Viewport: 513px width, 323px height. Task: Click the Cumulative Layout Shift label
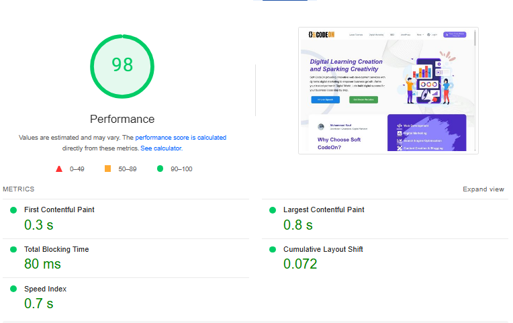tap(323, 249)
